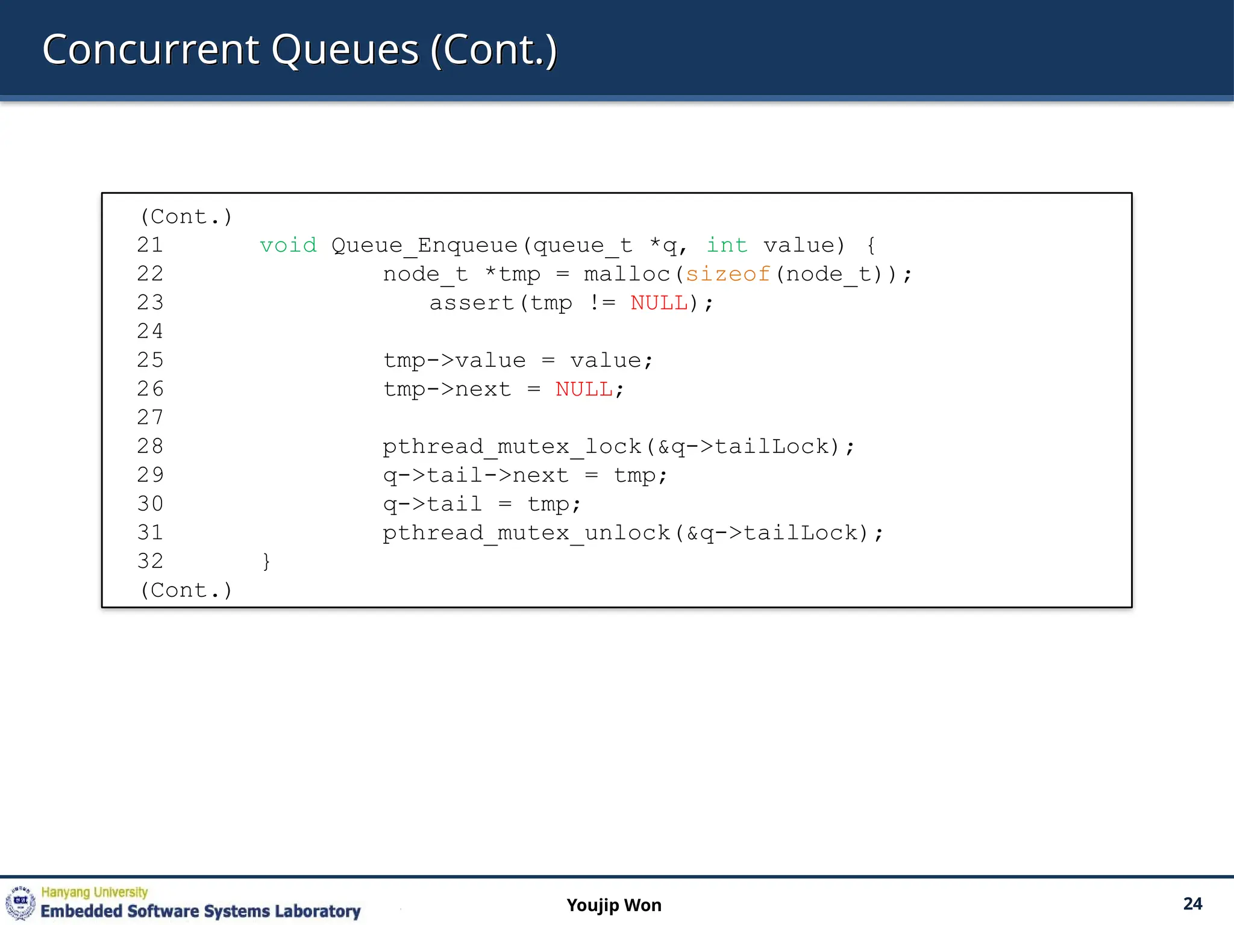Image resolution: width=1234 pixels, height=925 pixels.
Task: Click the green int keyword
Action: (x=727, y=245)
